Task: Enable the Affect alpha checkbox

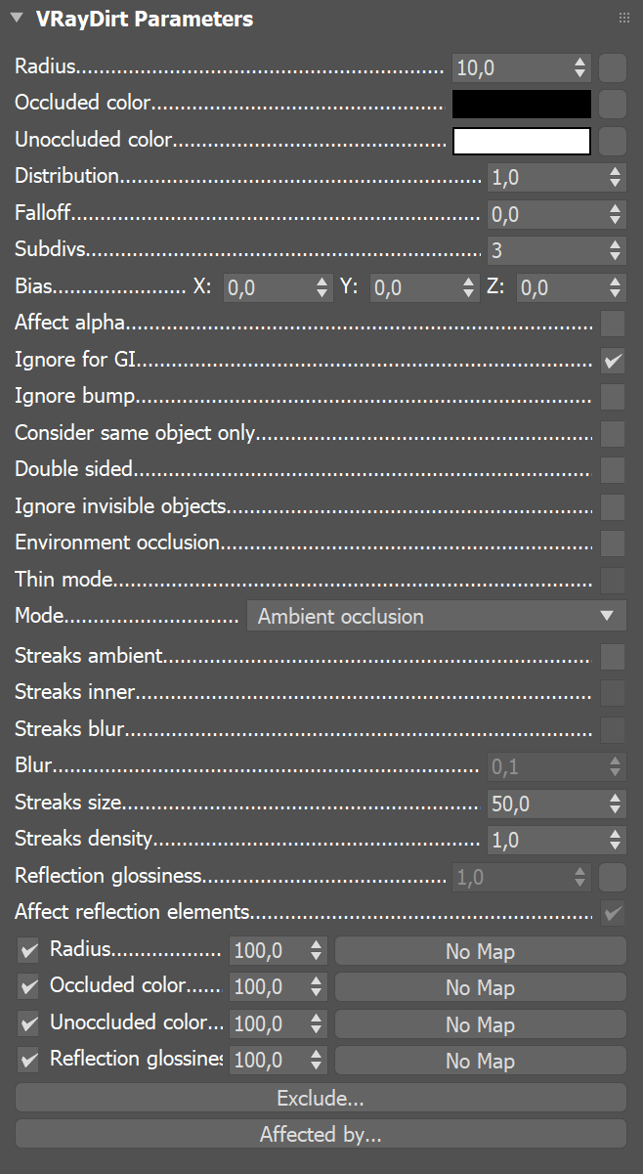Action: 613,324
